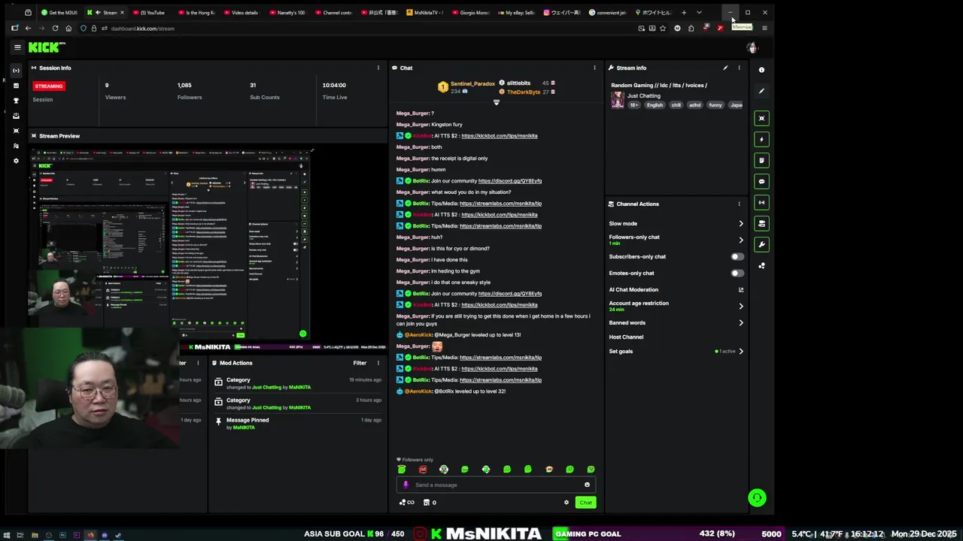Click the pencil icon in right rail
963x541 pixels.
(761, 91)
